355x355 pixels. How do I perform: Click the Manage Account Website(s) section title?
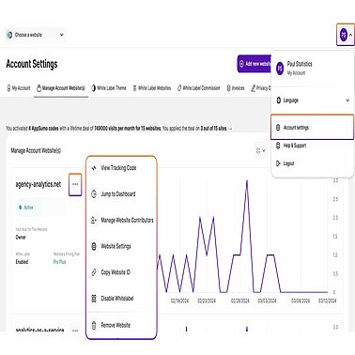(x=36, y=150)
